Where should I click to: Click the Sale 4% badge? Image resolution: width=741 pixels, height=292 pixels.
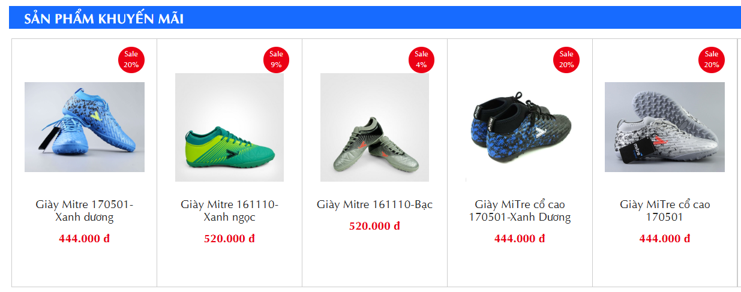point(422,59)
